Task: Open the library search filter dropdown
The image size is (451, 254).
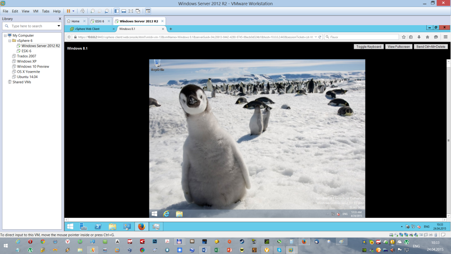Action: [x=58, y=26]
